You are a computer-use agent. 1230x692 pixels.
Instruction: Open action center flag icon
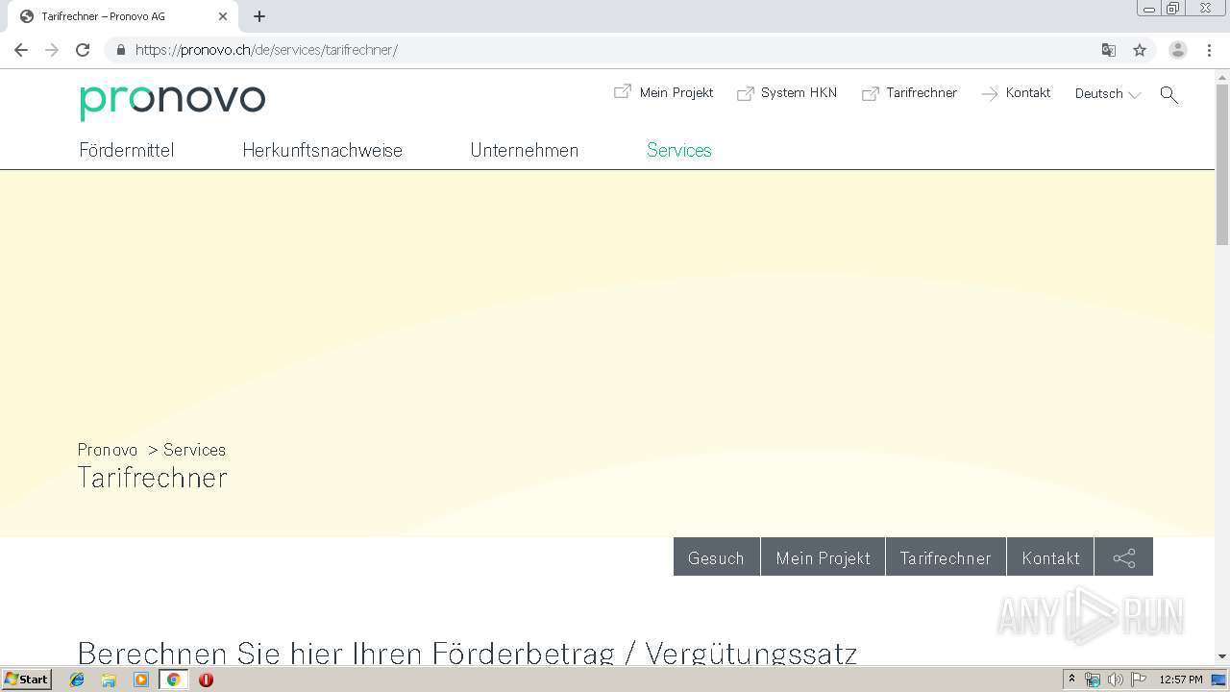[x=1139, y=680]
